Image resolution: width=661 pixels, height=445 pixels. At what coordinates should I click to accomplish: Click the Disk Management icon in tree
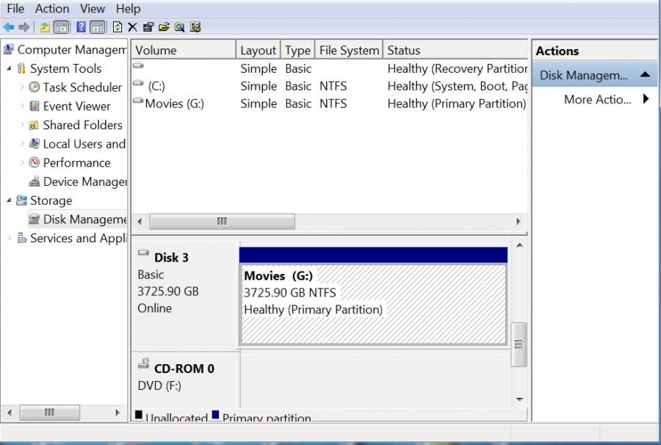tap(34, 219)
